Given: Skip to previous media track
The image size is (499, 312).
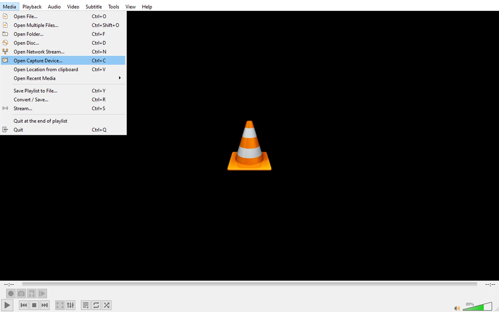Looking at the screenshot, I should pos(23,305).
